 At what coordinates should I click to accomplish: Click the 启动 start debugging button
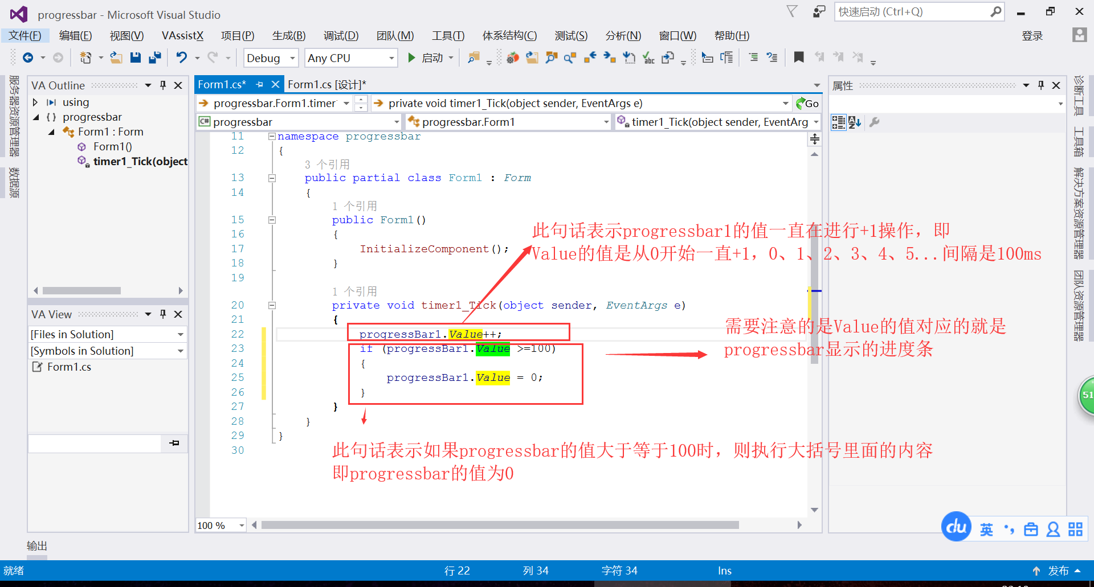point(426,58)
